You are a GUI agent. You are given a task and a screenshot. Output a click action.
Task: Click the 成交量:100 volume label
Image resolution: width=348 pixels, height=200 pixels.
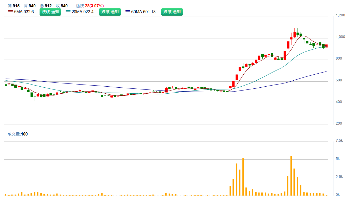[18, 134]
